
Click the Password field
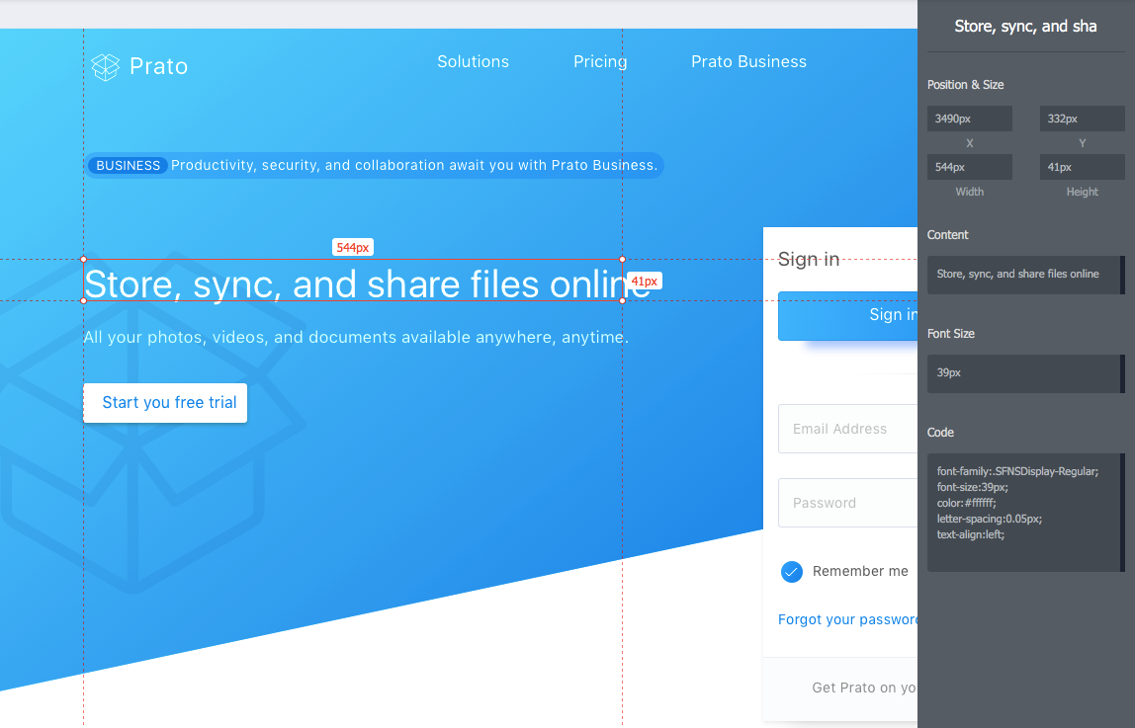point(847,503)
